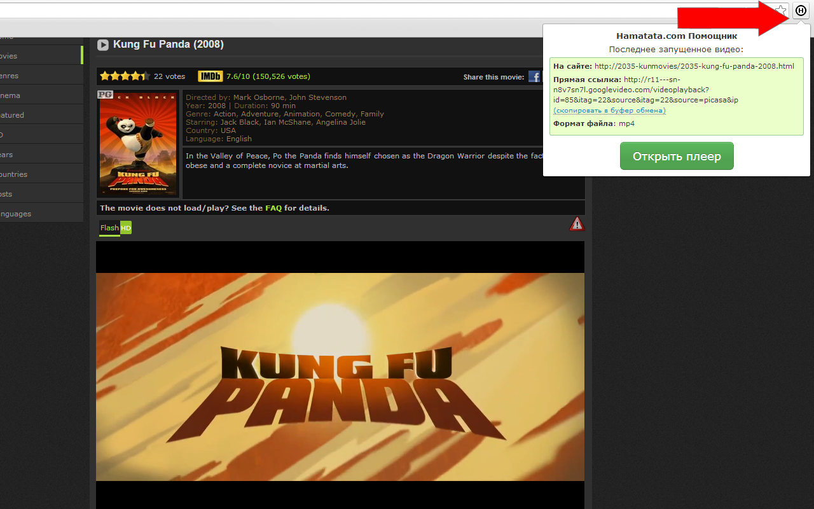Open the Comedy genre link

(x=340, y=114)
